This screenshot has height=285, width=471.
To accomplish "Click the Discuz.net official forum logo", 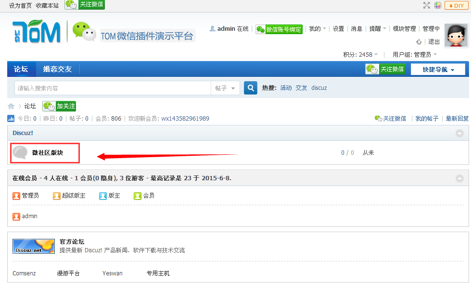I will [33, 246].
